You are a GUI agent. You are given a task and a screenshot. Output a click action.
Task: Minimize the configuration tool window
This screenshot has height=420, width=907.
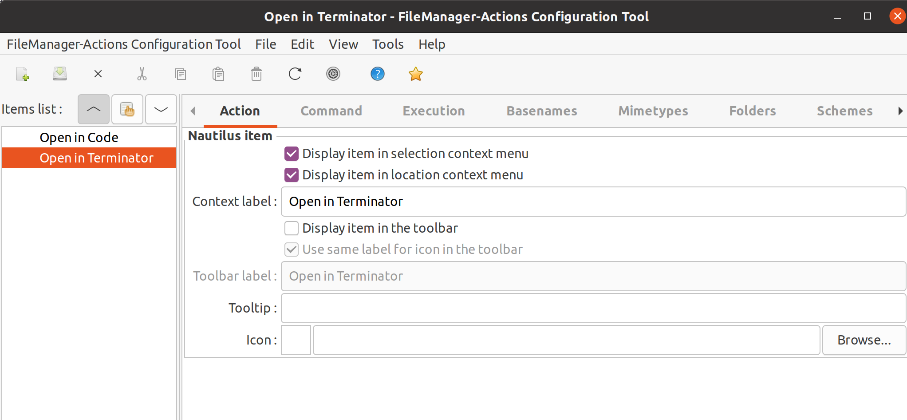[837, 17]
